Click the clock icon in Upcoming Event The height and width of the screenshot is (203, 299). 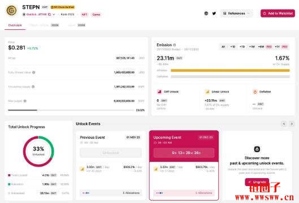[x=155, y=143]
